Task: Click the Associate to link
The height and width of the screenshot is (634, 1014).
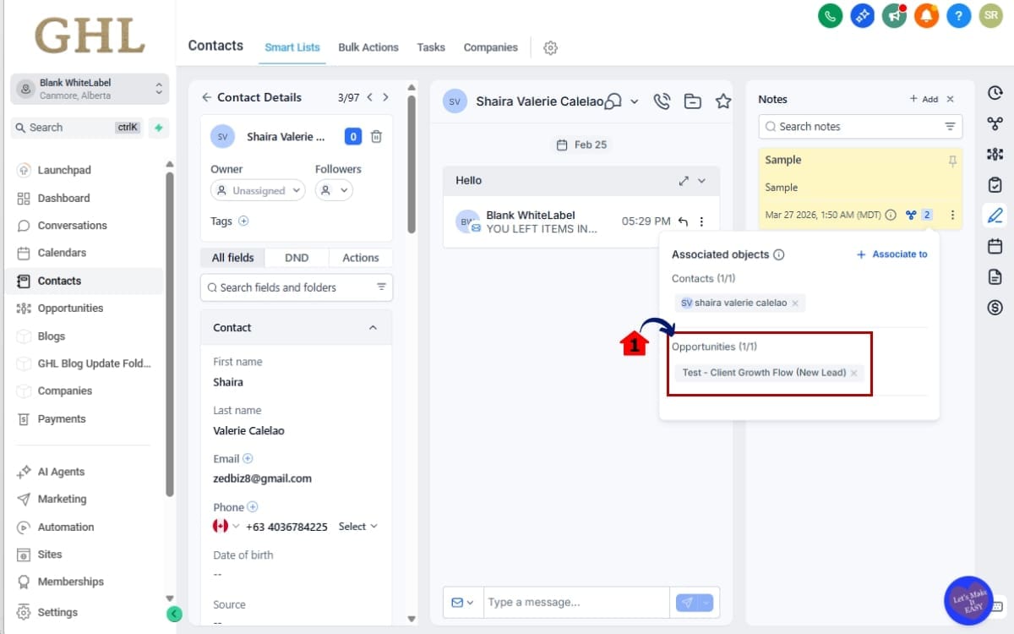Action: click(891, 254)
